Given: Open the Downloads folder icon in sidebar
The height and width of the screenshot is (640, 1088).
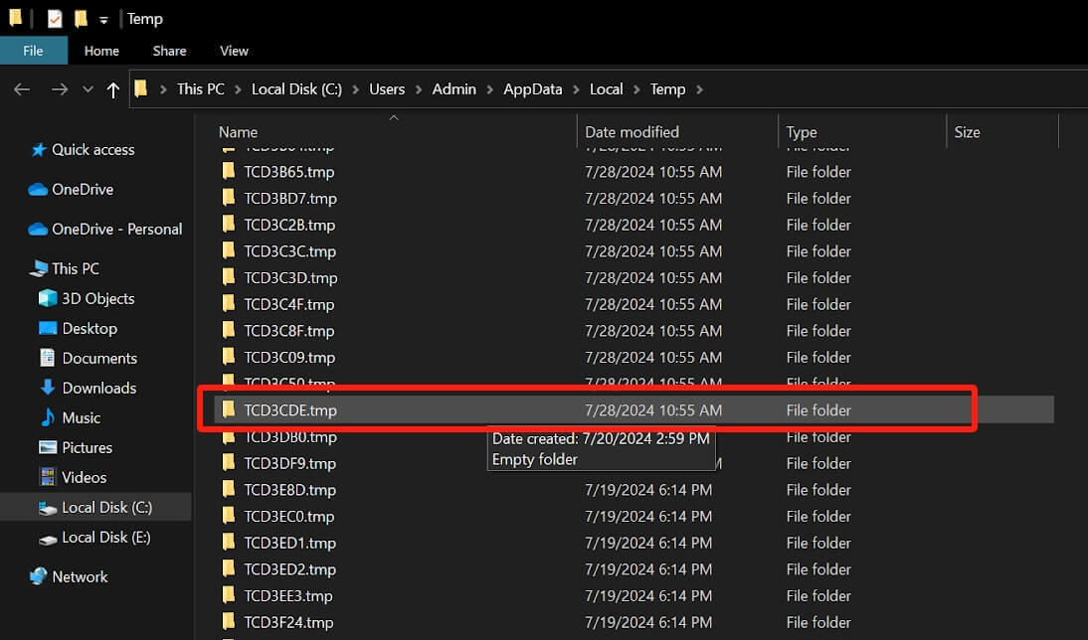Looking at the screenshot, I should [49, 388].
